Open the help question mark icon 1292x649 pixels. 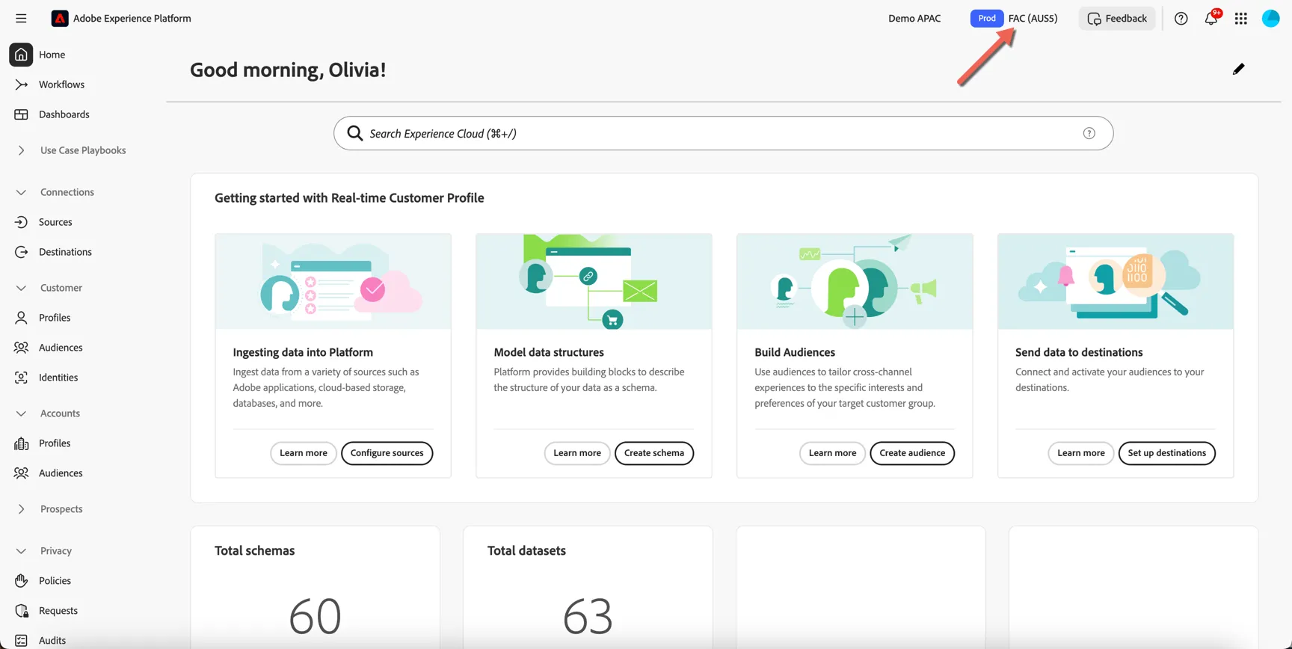(x=1181, y=19)
